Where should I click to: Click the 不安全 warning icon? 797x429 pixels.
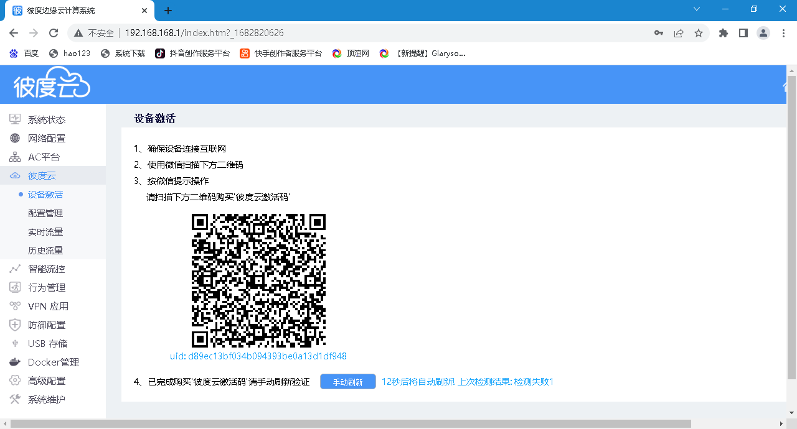(x=79, y=33)
